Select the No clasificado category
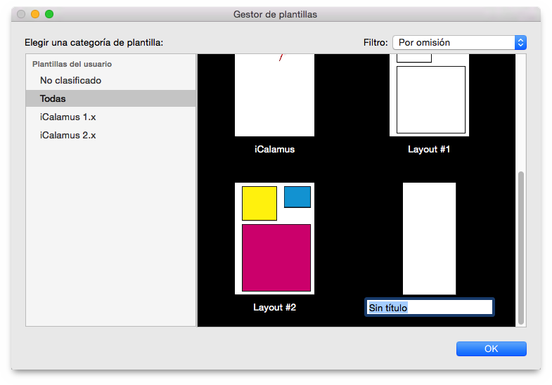552x385 pixels. click(70, 81)
